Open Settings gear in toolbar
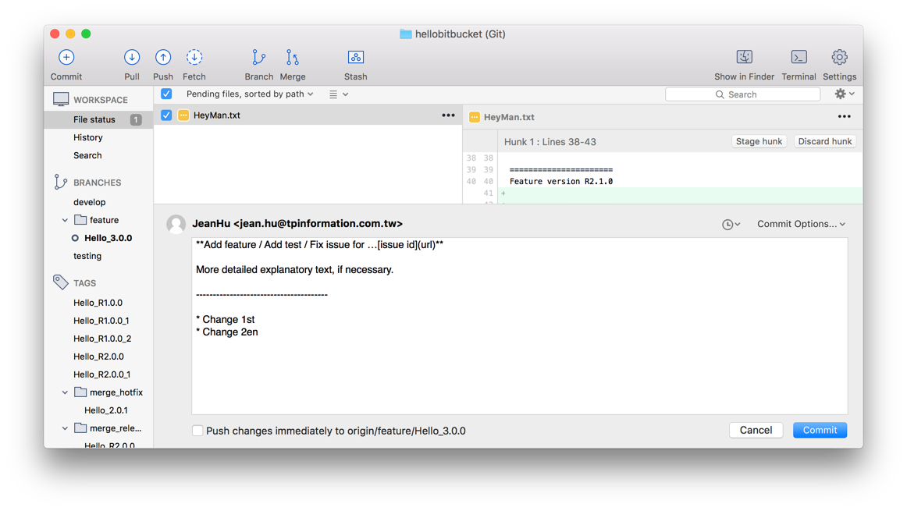This screenshot has width=907, height=511. coord(839,57)
